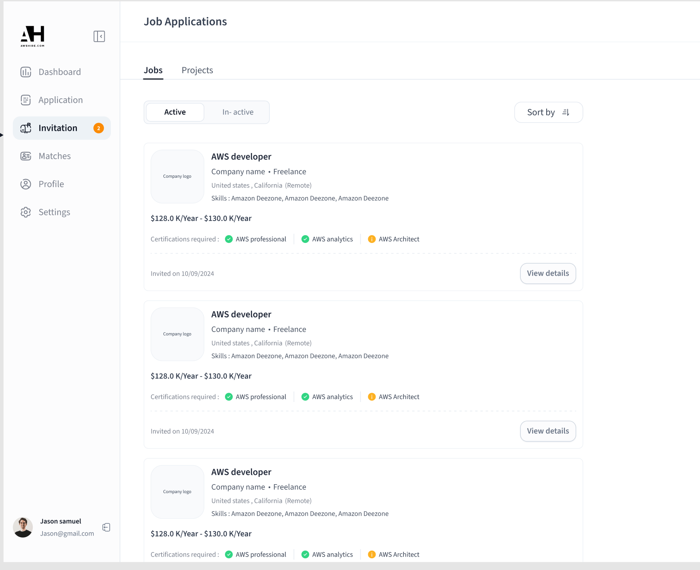Switch to the Jobs tab
The image size is (700, 570).
point(153,70)
